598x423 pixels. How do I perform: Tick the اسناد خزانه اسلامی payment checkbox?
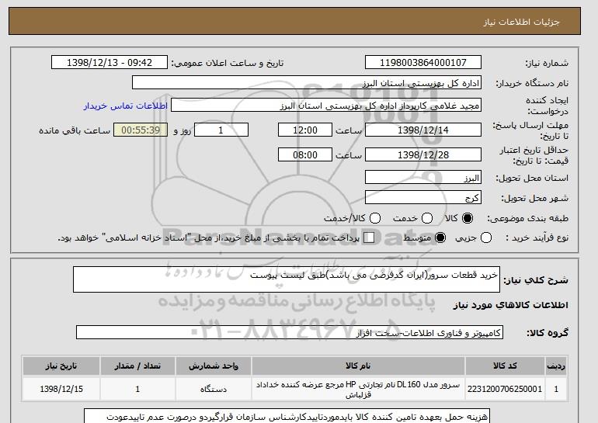[369, 238]
